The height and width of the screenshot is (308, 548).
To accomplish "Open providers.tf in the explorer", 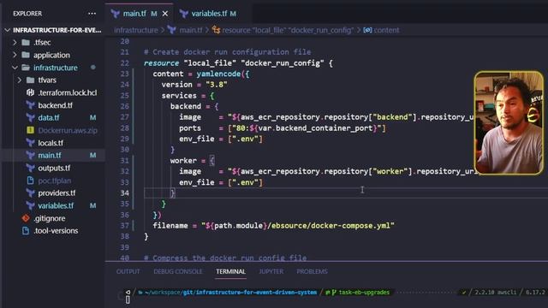I will [x=57, y=193].
